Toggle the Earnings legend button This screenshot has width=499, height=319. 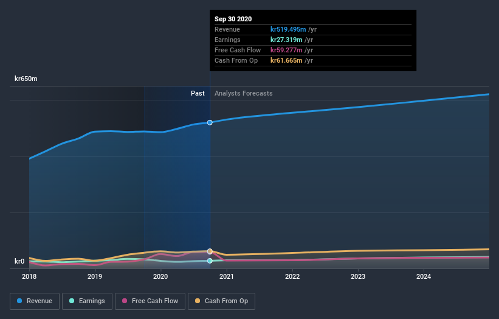click(87, 301)
